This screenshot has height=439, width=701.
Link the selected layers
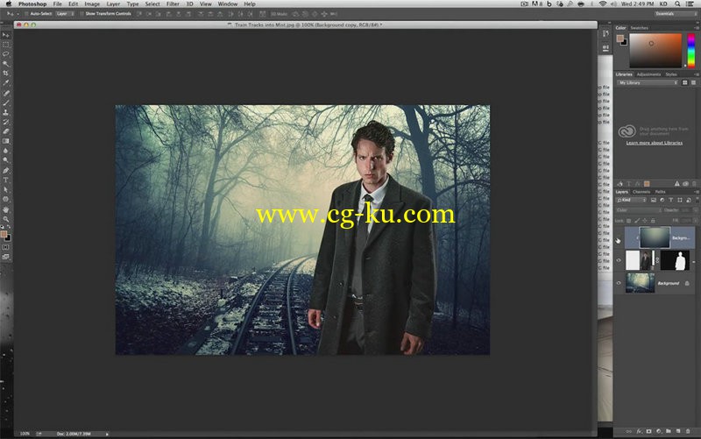click(628, 431)
